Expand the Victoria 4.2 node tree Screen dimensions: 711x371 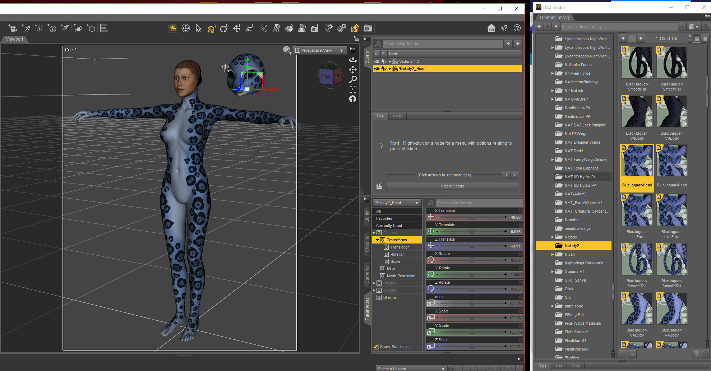pos(390,61)
